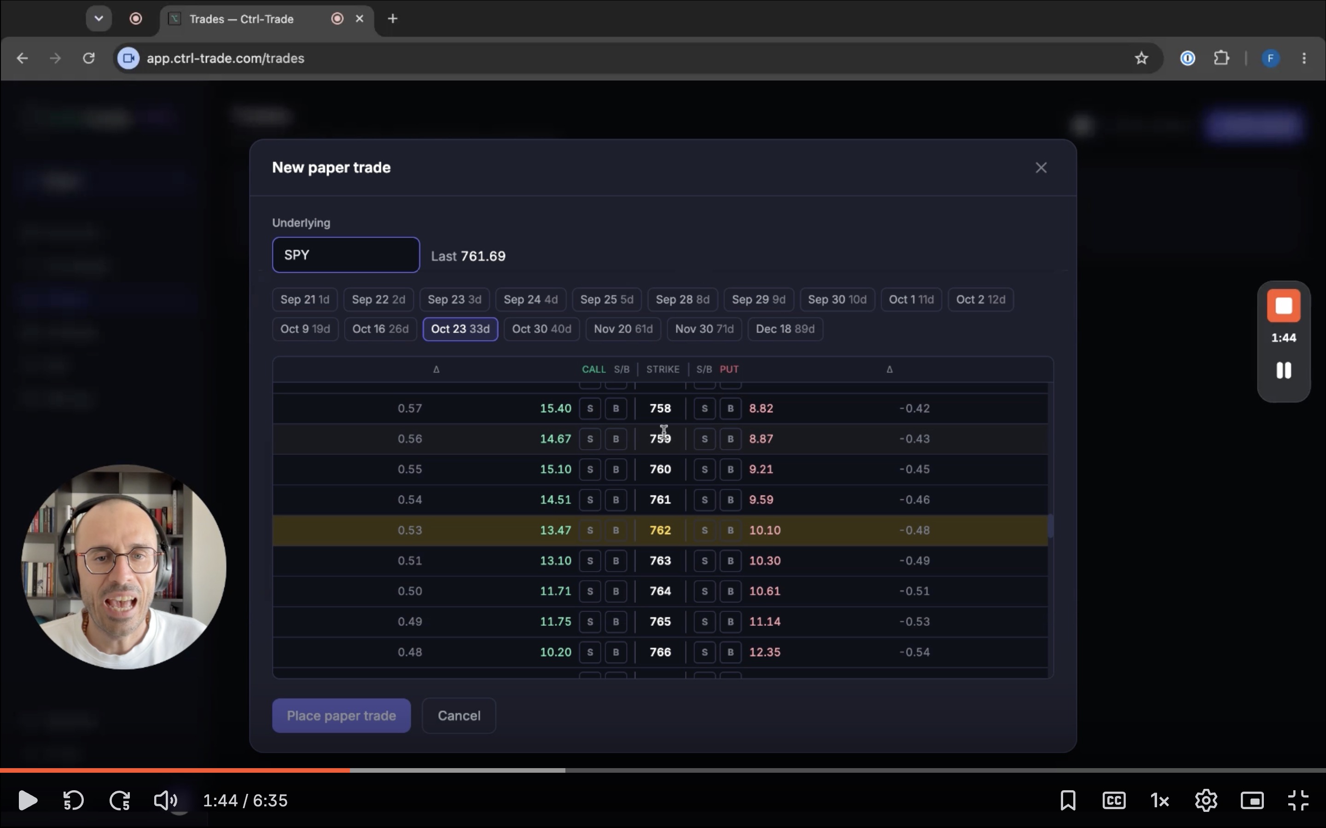Image resolution: width=1326 pixels, height=828 pixels.
Task: Select Oct 30 40d expiration
Action: [x=541, y=329]
